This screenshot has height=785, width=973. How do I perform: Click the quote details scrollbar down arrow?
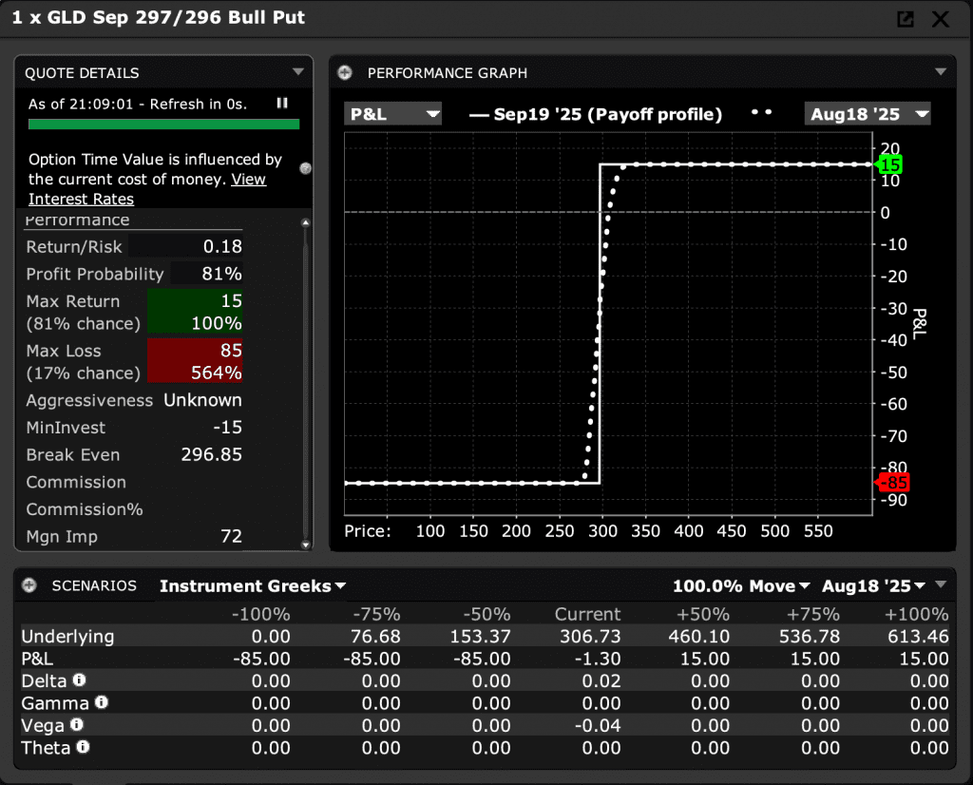tap(305, 545)
